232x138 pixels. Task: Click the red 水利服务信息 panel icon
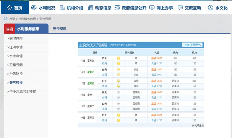pyautogui.click(x=10, y=29)
